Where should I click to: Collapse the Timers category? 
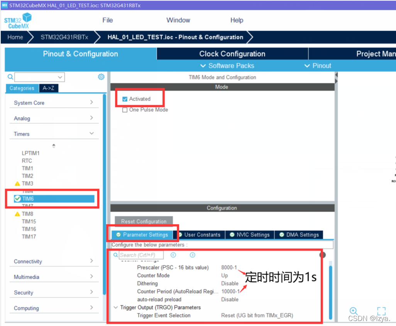pos(54,134)
